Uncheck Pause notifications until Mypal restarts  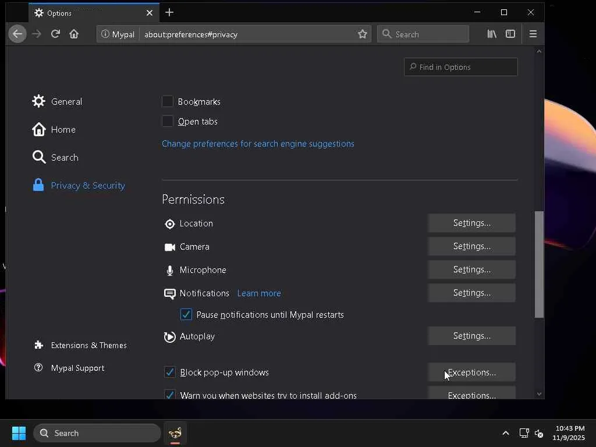(186, 314)
